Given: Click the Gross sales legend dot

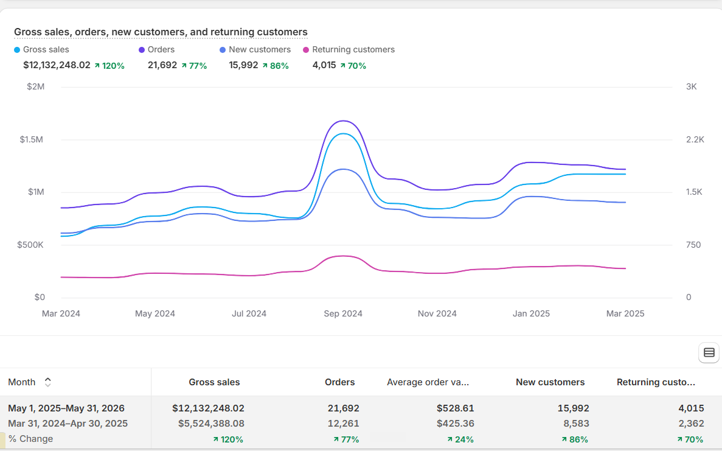Looking at the screenshot, I should [x=17, y=50].
